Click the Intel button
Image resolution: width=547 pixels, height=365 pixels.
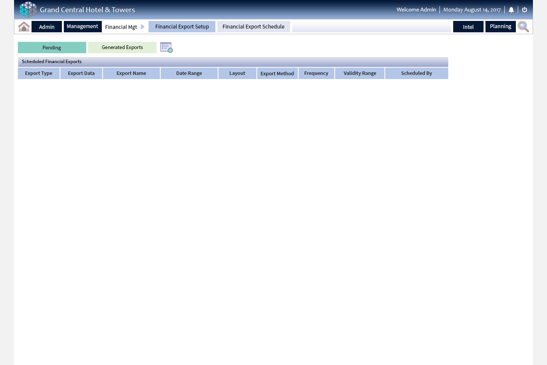point(468,27)
